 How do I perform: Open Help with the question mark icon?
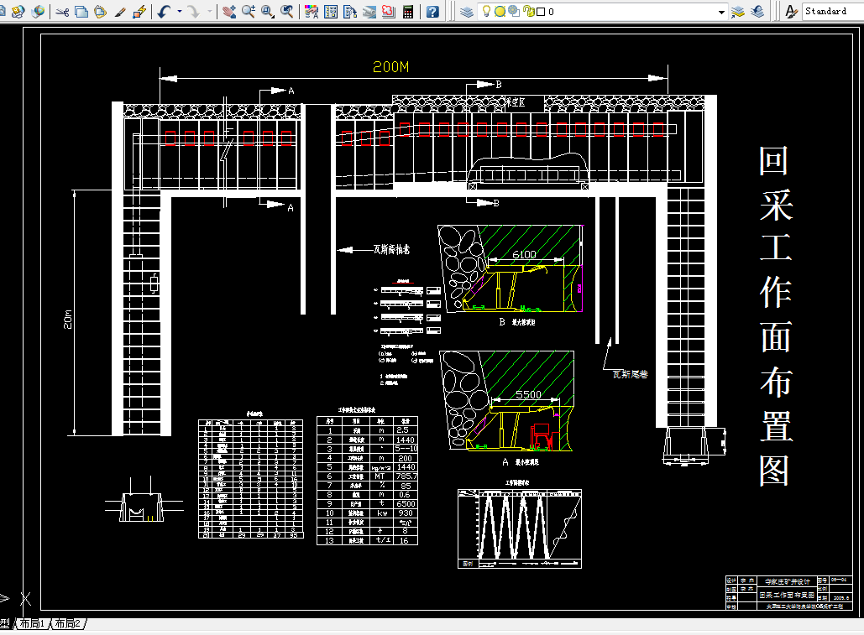(432, 12)
